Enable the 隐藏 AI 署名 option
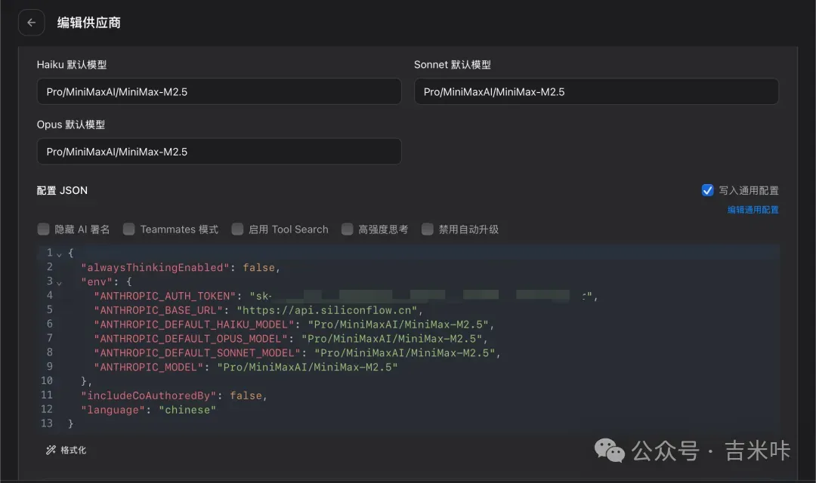The width and height of the screenshot is (816, 483). tap(44, 229)
